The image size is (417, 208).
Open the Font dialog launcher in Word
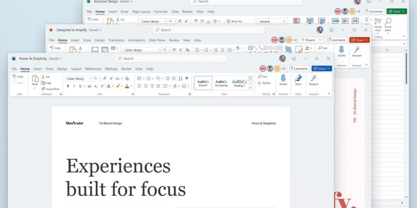pyautogui.click(x=133, y=94)
